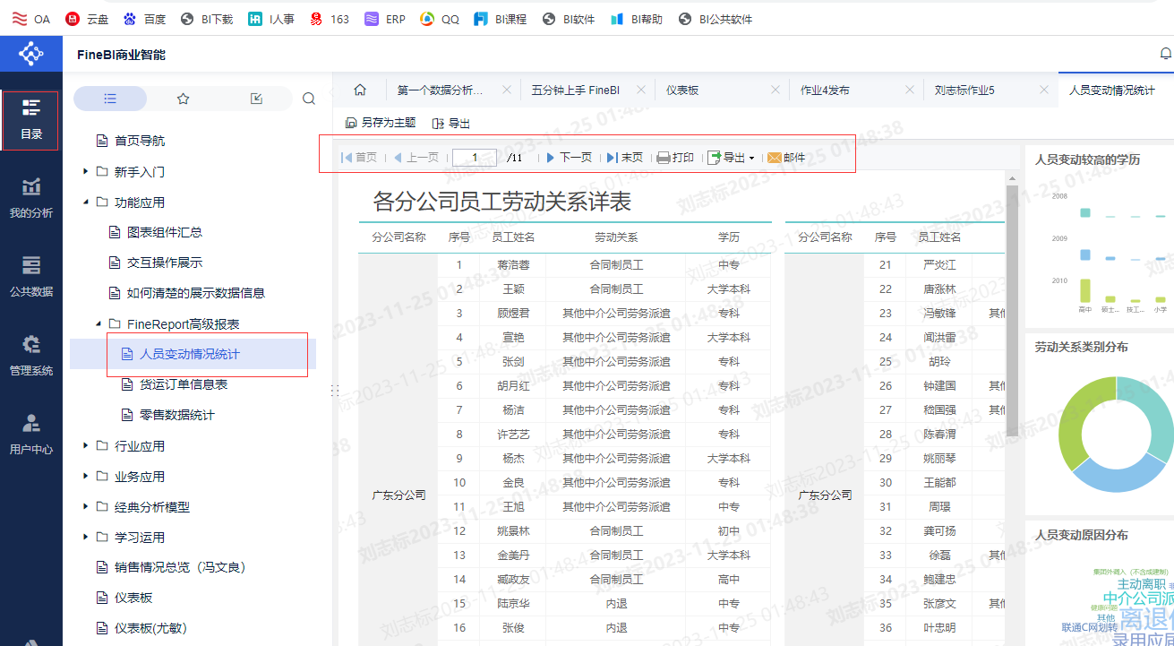
Task: Close the 刘志标作业5 tab
Action: (x=1043, y=90)
